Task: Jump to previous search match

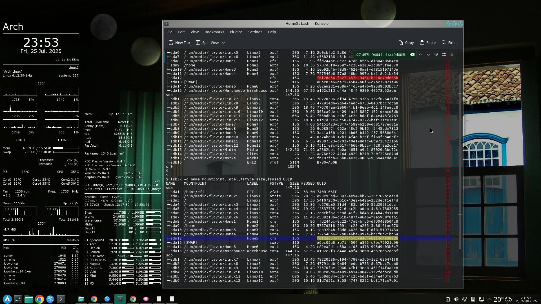Action: tap(420, 55)
